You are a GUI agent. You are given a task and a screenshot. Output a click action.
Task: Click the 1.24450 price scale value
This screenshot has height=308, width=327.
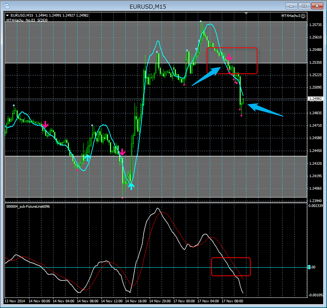(x=315, y=151)
